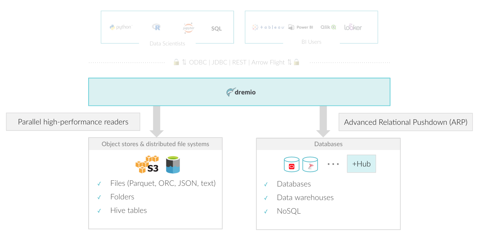The image size is (479, 236).
Task: Toggle the checkmark beside Hive tables
Action: click(x=99, y=211)
